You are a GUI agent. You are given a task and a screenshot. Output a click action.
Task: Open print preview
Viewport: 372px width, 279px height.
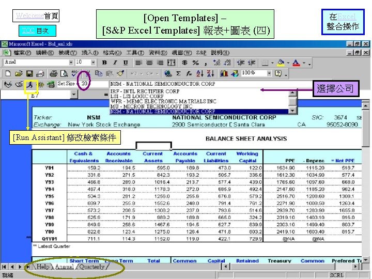pos(64,73)
